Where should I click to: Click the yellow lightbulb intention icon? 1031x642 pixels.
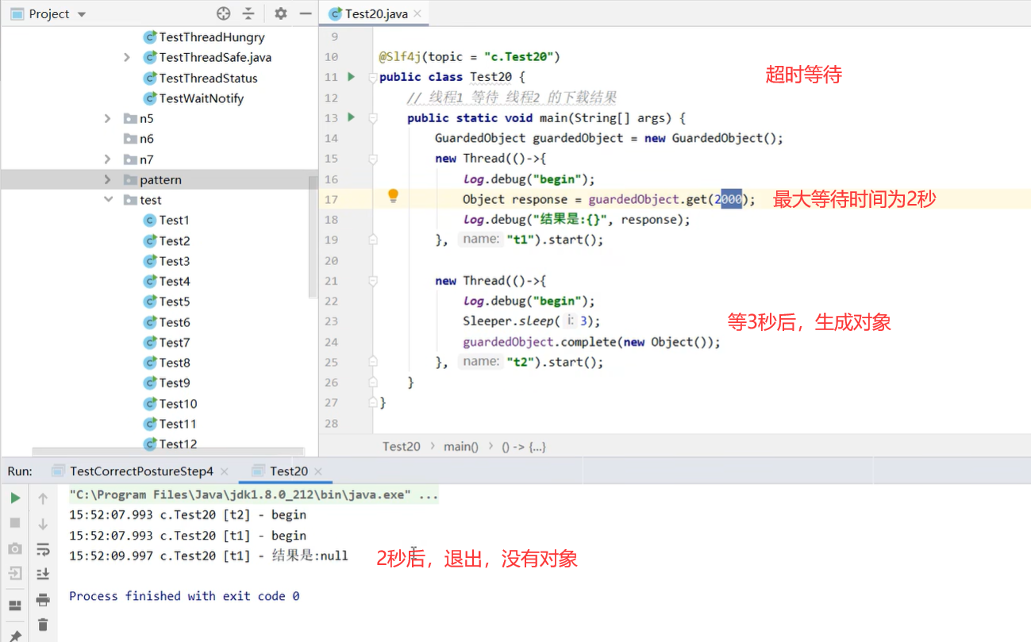pos(393,197)
